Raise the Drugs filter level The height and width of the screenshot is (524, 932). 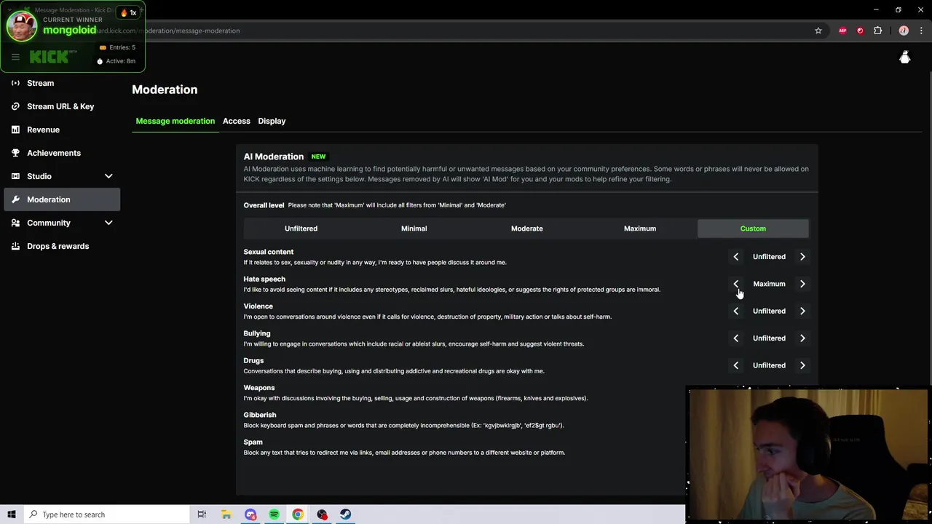point(802,365)
